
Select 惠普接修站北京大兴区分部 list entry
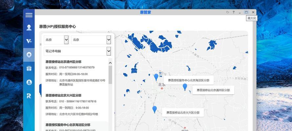pyautogui.click(x=63, y=95)
